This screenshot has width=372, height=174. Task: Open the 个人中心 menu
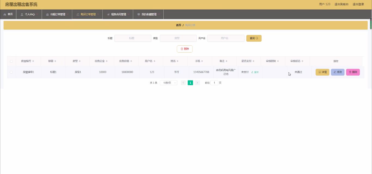pos(29,14)
